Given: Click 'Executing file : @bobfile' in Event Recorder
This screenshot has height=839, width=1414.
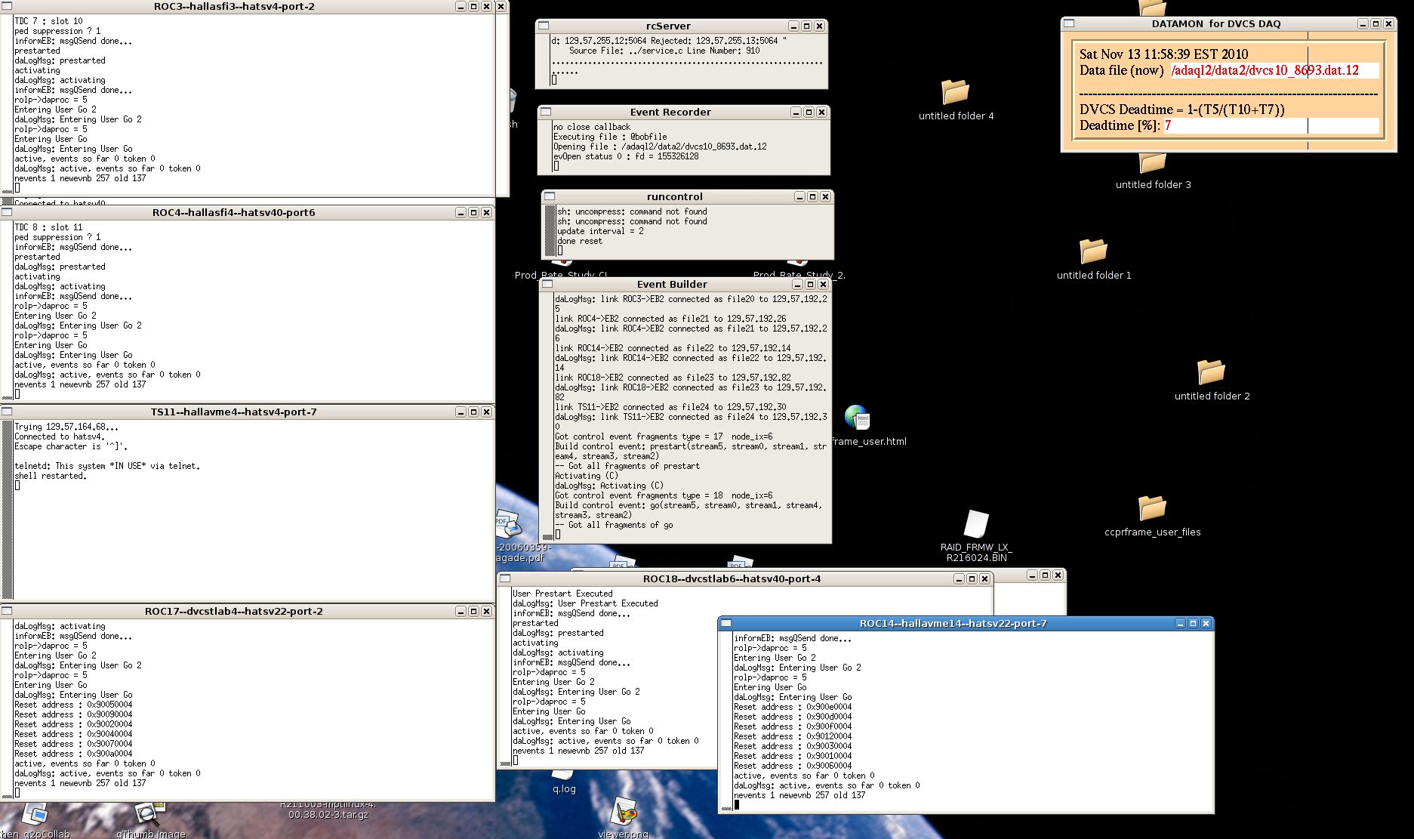Looking at the screenshot, I should click(610, 137).
